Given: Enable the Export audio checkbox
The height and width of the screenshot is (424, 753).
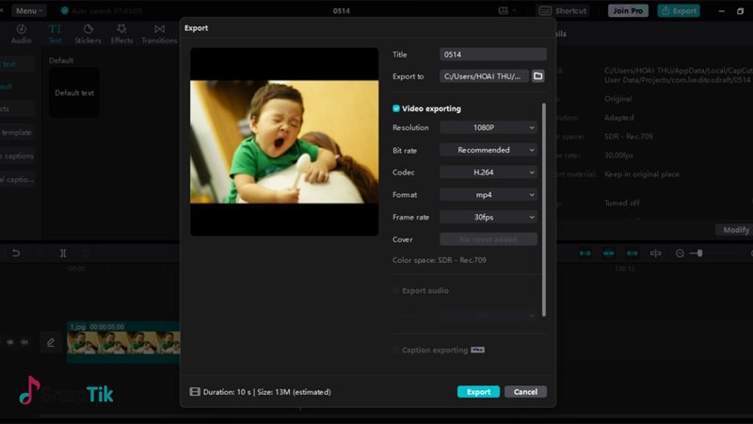Looking at the screenshot, I should [396, 290].
